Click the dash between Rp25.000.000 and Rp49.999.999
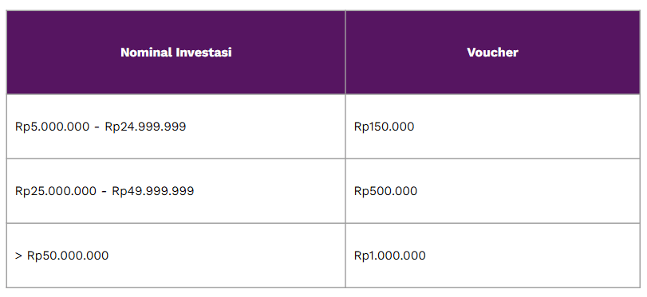 coord(105,192)
